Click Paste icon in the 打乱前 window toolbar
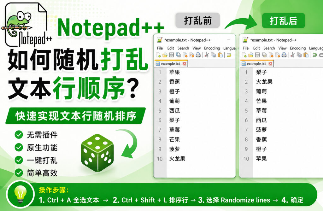This screenshot has width=323, height=211. coord(220,55)
